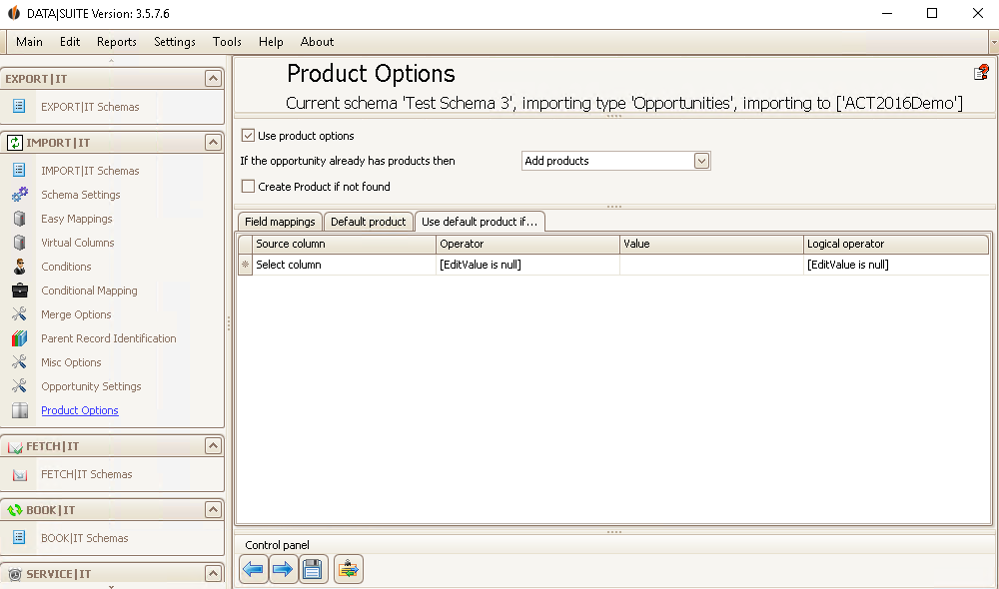
Task: Open the Add products dropdown
Action: click(x=701, y=161)
